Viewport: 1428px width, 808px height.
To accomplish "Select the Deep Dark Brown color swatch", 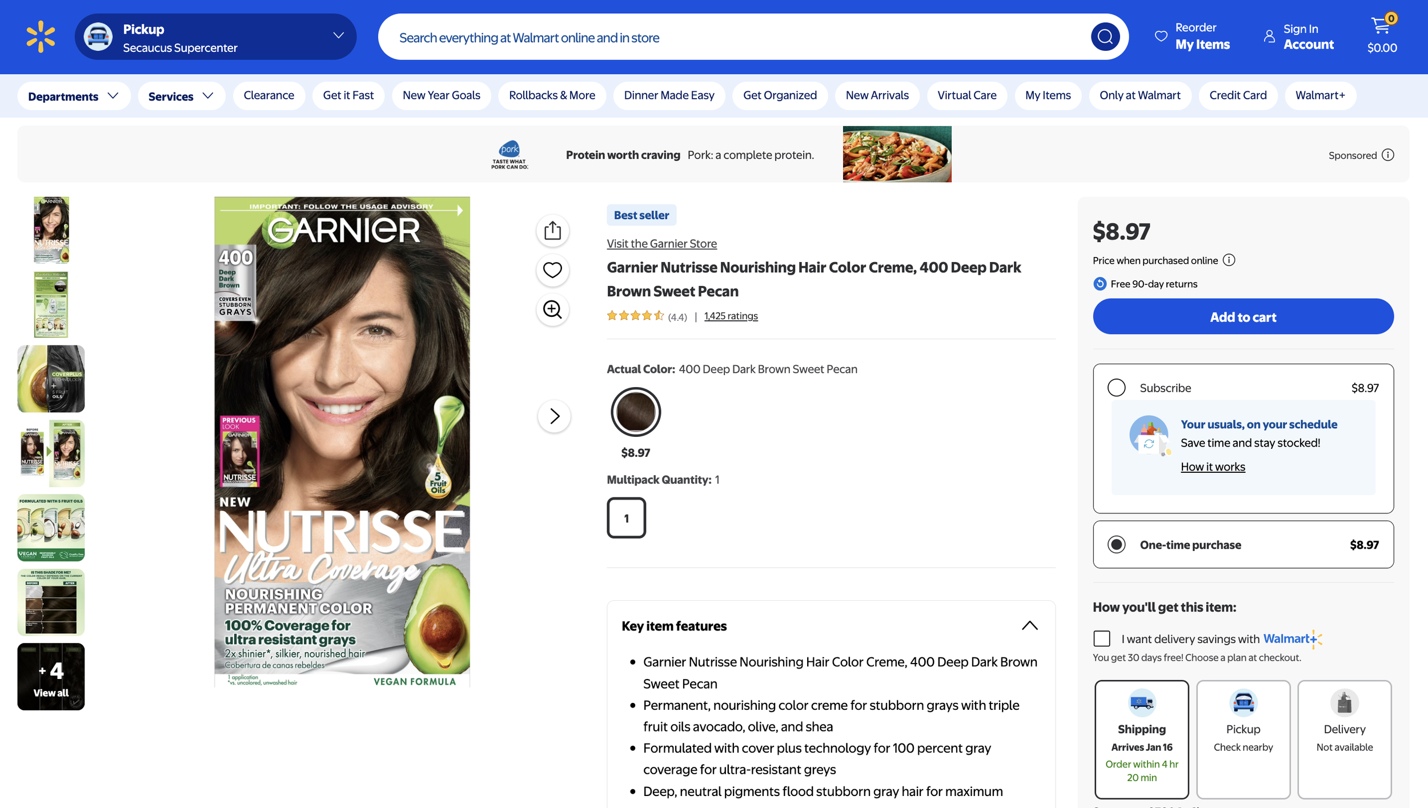I will pos(635,412).
